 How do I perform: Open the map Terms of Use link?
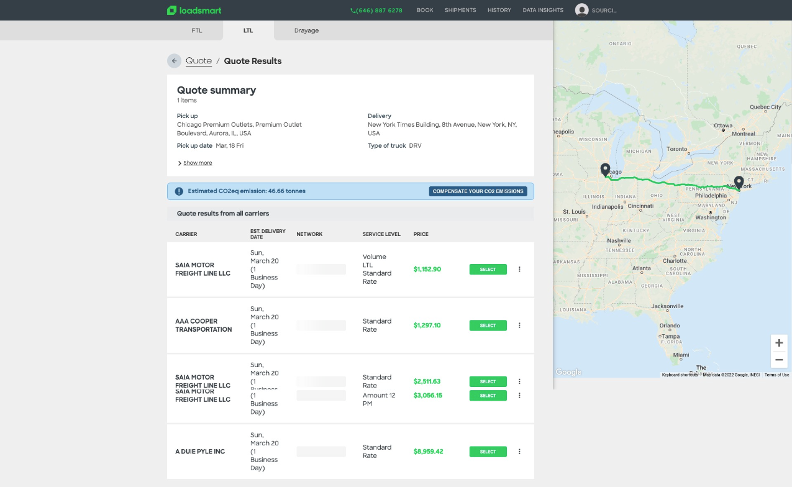(x=776, y=375)
